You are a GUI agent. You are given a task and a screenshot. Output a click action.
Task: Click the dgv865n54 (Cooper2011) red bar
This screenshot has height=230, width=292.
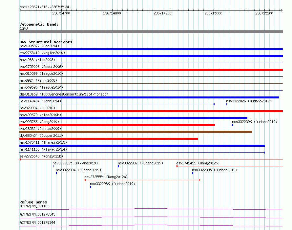[x=109, y=139]
